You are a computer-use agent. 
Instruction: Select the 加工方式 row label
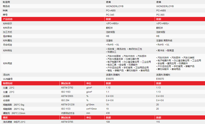tap(8, 32)
